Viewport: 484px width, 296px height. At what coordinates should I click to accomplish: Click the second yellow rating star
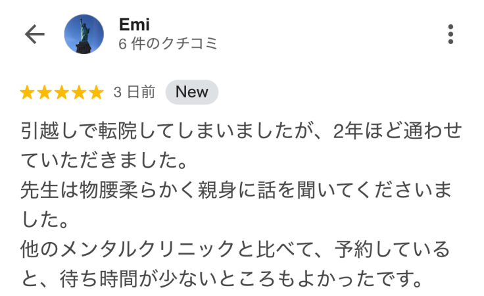(45, 92)
